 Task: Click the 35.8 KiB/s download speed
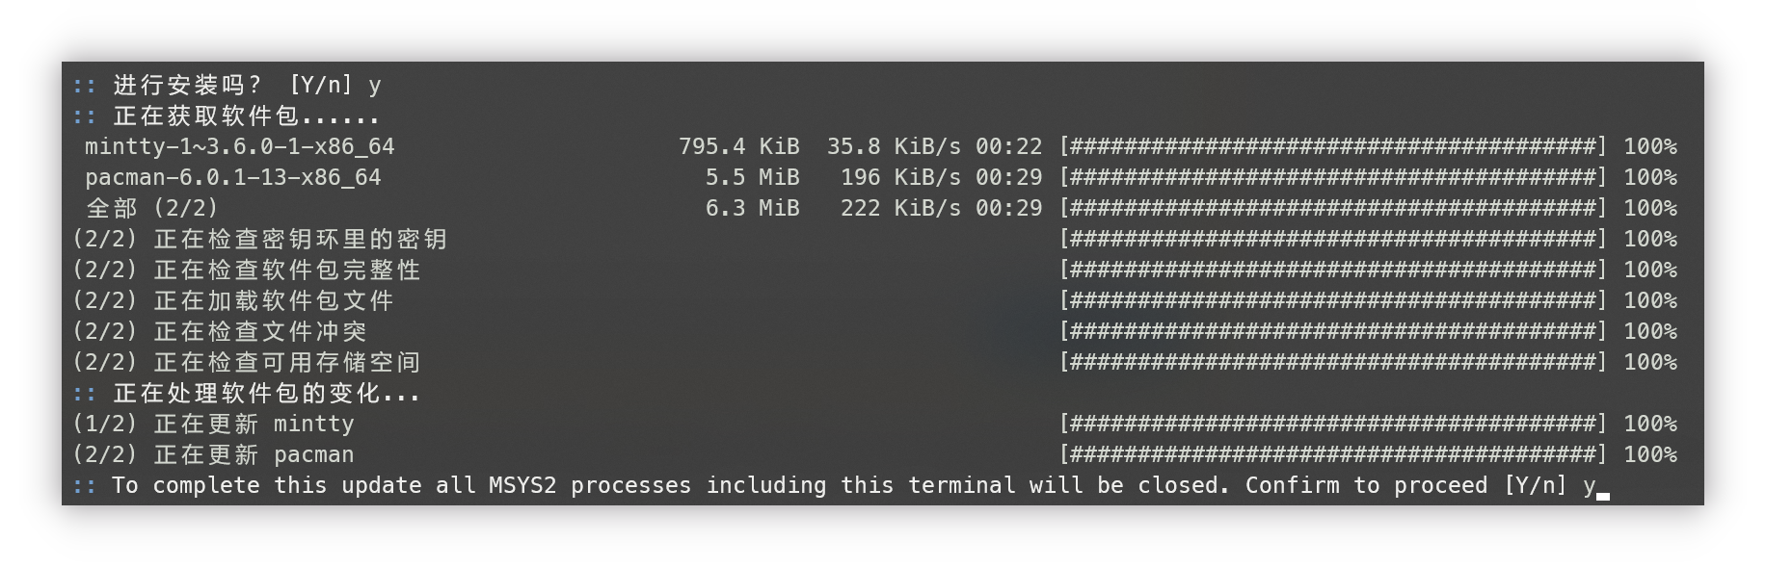coord(893,146)
